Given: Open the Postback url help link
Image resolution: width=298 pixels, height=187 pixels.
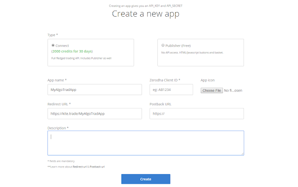Looking at the screenshot, I should 97,167.
